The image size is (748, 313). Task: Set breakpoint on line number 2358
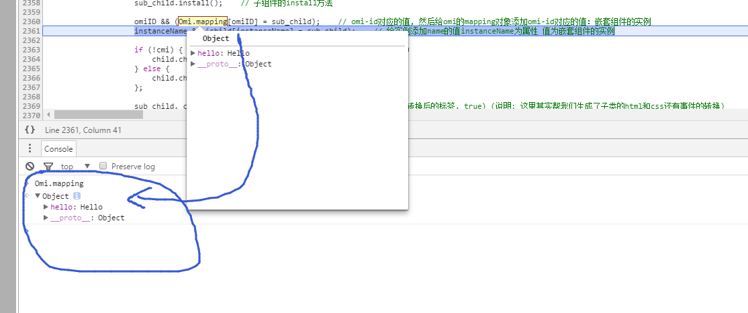31,3
